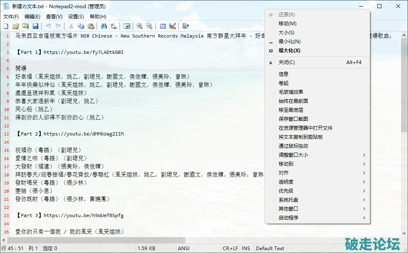
Task: Click the Find binoculars icon
Action: pyautogui.click(x=104, y=26)
